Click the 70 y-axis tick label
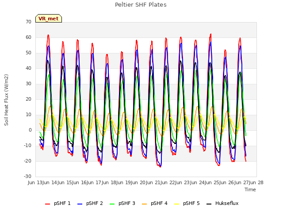Image resolution: width=283 pixels, height=212 pixels. click(28, 22)
